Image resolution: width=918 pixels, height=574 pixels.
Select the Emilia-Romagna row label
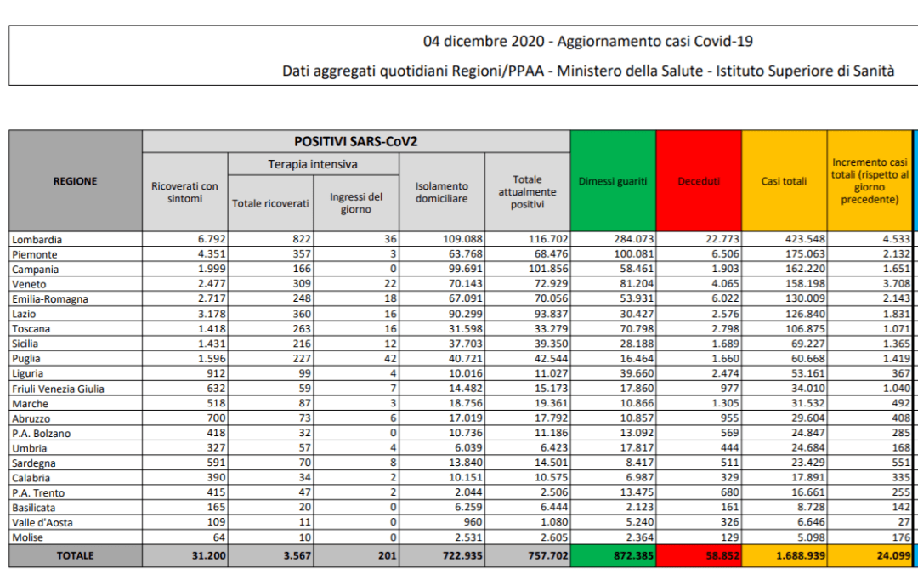(x=50, y=299)
